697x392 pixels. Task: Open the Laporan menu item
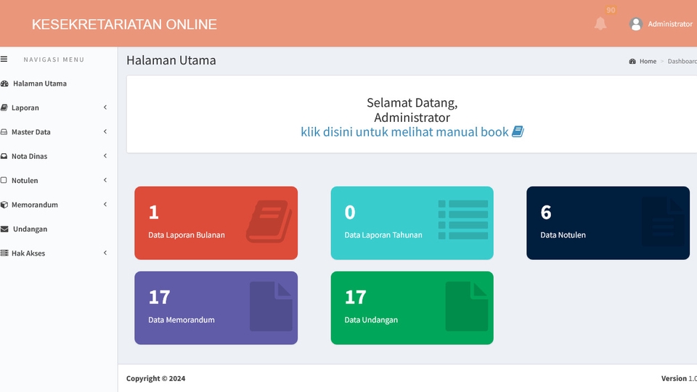(59, 107)
